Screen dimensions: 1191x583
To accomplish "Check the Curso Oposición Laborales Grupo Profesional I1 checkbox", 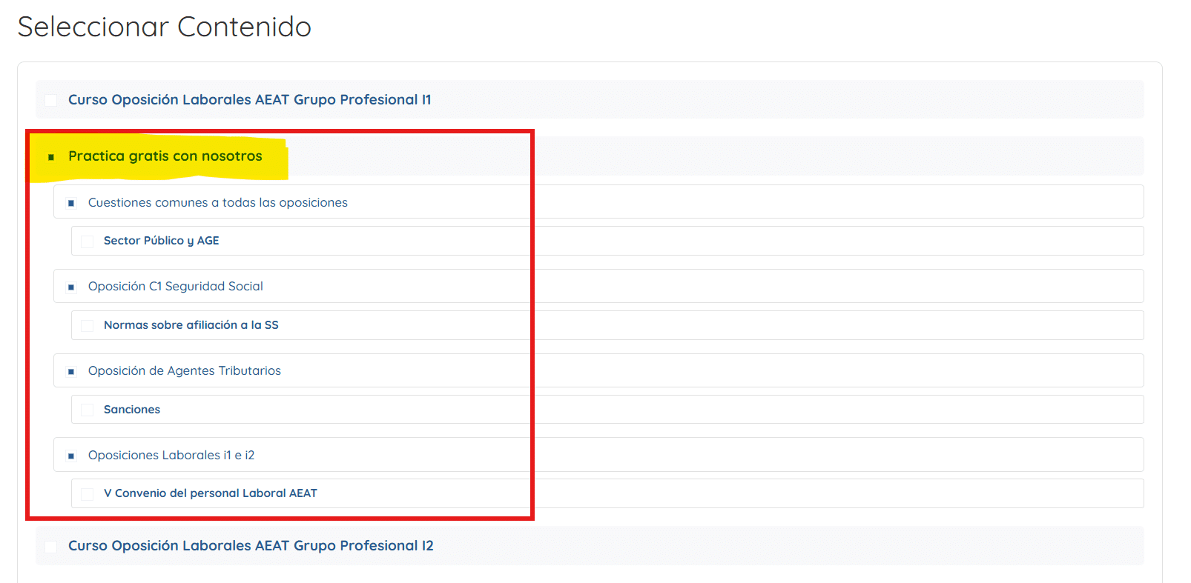I will pyautogui.click(x=51, y=100).
